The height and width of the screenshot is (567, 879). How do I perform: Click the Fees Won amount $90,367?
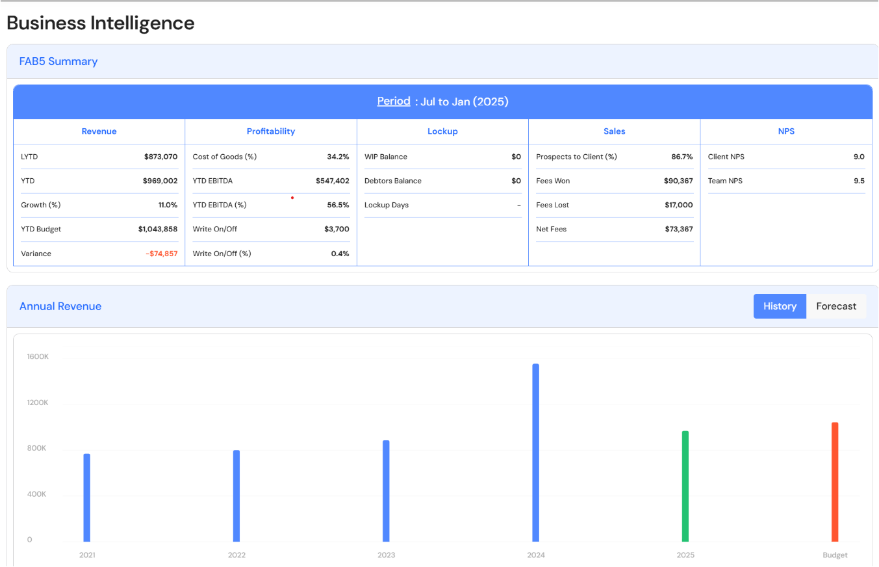678,181
